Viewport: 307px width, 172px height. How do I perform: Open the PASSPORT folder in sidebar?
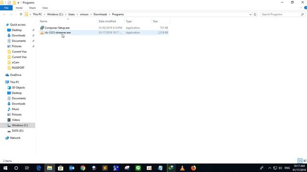18,68
